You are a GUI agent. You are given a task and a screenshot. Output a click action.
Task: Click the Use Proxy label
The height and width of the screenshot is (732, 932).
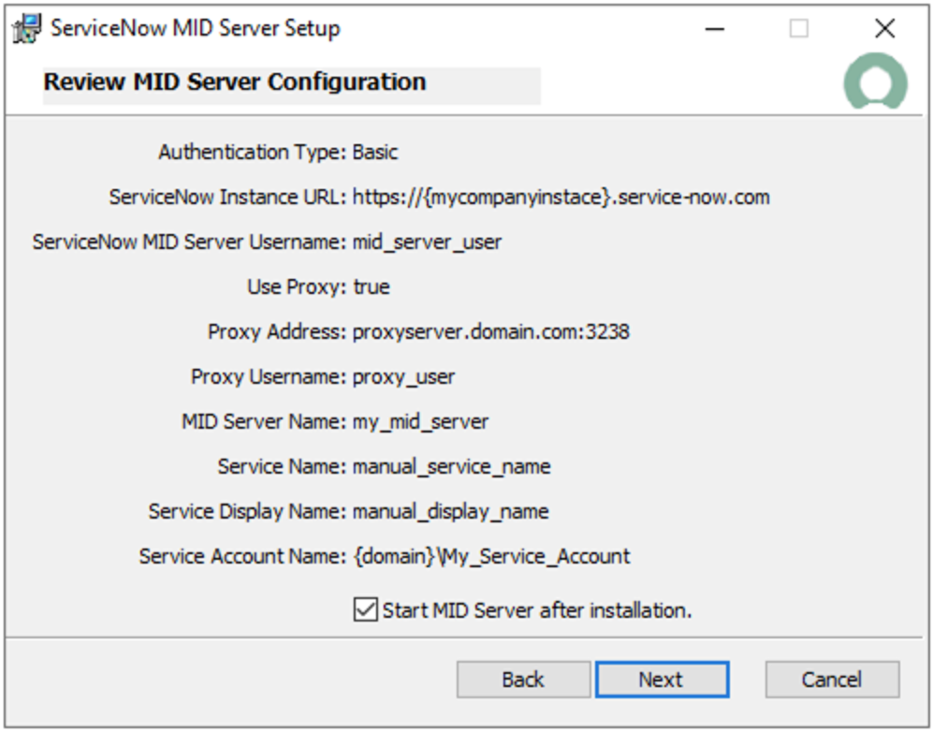297,286
